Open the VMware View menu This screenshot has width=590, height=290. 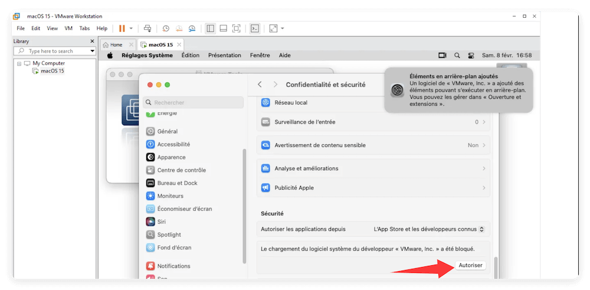click(53, 28)
